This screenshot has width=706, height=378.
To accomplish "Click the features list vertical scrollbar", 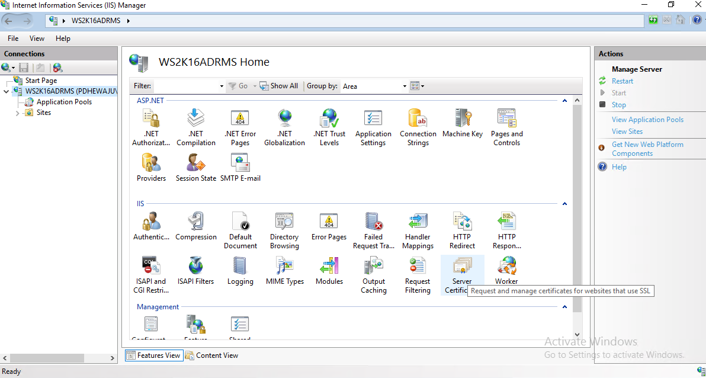I will (x=577, y=208).
